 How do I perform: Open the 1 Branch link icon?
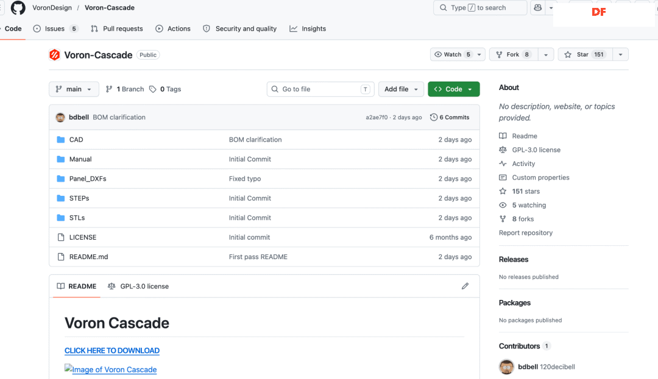109,89
